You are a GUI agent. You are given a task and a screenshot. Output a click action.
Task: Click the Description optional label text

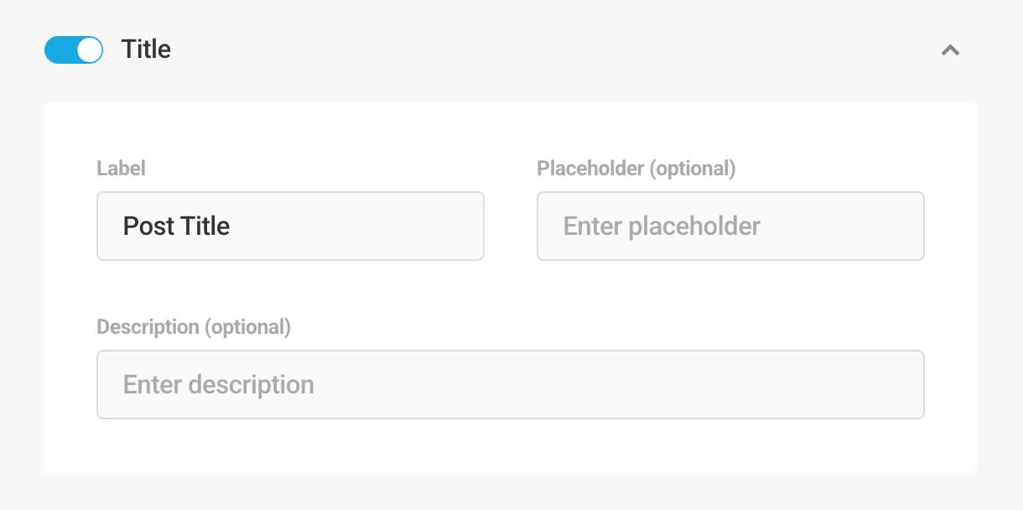click(x=195, y=327)
